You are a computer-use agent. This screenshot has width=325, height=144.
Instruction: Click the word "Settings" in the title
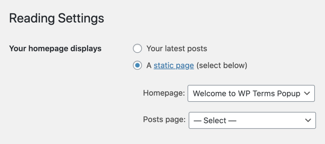click(81, 19)
